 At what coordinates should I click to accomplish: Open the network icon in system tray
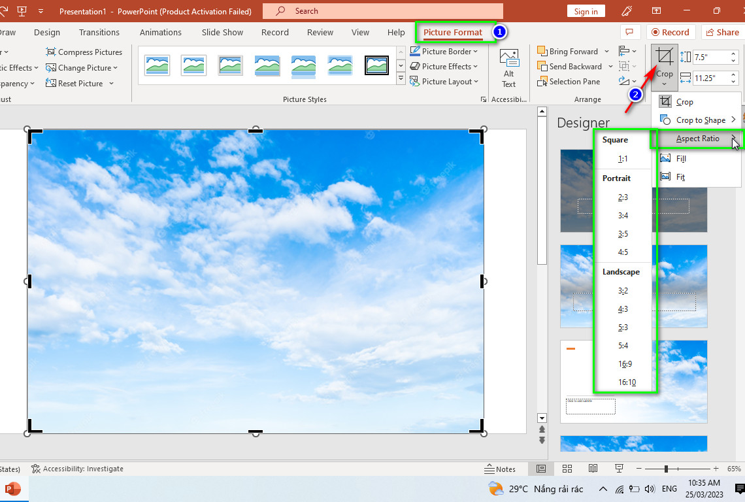[x=620, y=489]
